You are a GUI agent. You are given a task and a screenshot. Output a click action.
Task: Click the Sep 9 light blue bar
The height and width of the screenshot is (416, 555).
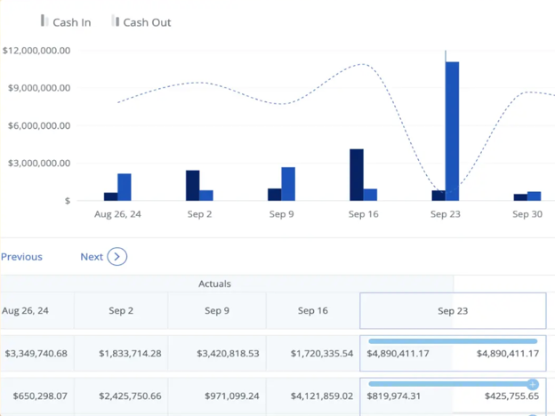288,183
